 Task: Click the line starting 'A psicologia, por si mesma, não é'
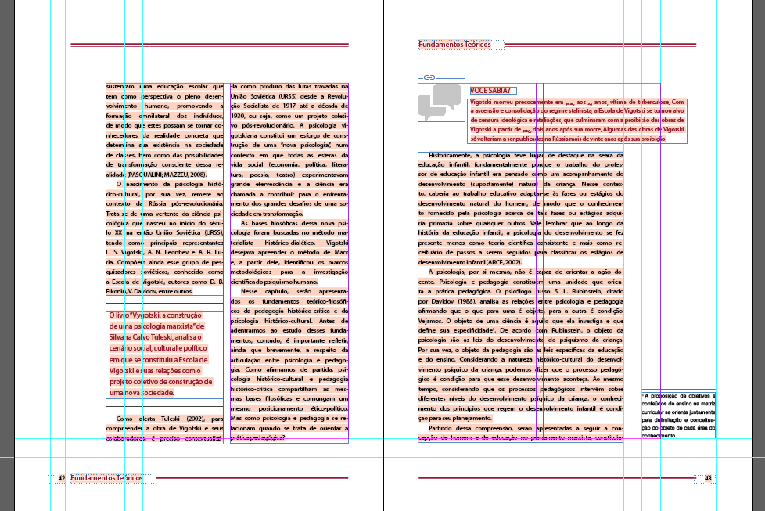[x=526, y=272]
